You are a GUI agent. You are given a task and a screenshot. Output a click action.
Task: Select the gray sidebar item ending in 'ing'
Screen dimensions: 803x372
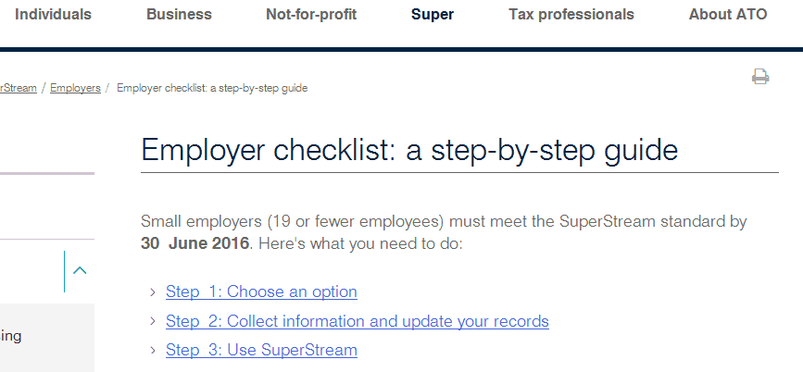[x=47, y=337]
